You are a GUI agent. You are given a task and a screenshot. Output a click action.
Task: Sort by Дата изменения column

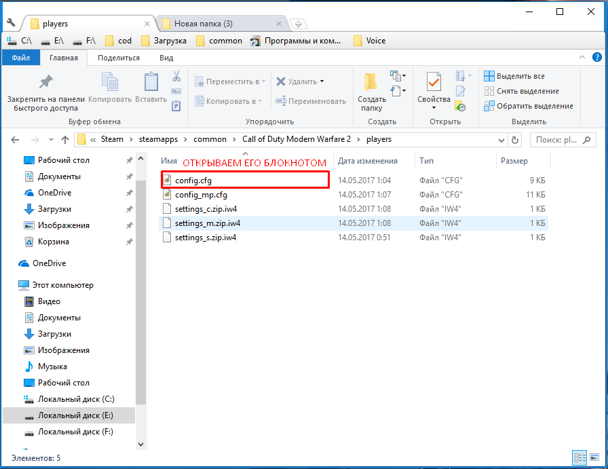pos(367,161)
